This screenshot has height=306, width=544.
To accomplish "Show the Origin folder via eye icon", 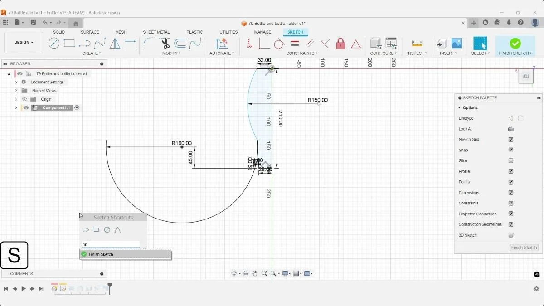I will coord(24,99).
